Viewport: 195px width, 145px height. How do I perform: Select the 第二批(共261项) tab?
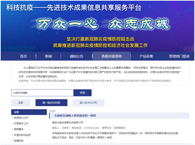pyautogui.click(x=88, y=103)
